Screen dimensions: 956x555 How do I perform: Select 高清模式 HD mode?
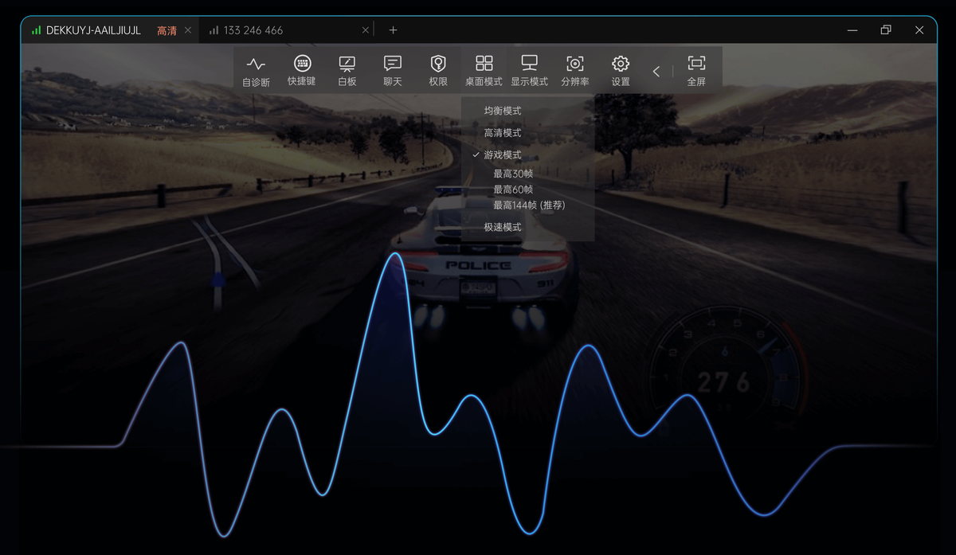[x=503, y=133]
